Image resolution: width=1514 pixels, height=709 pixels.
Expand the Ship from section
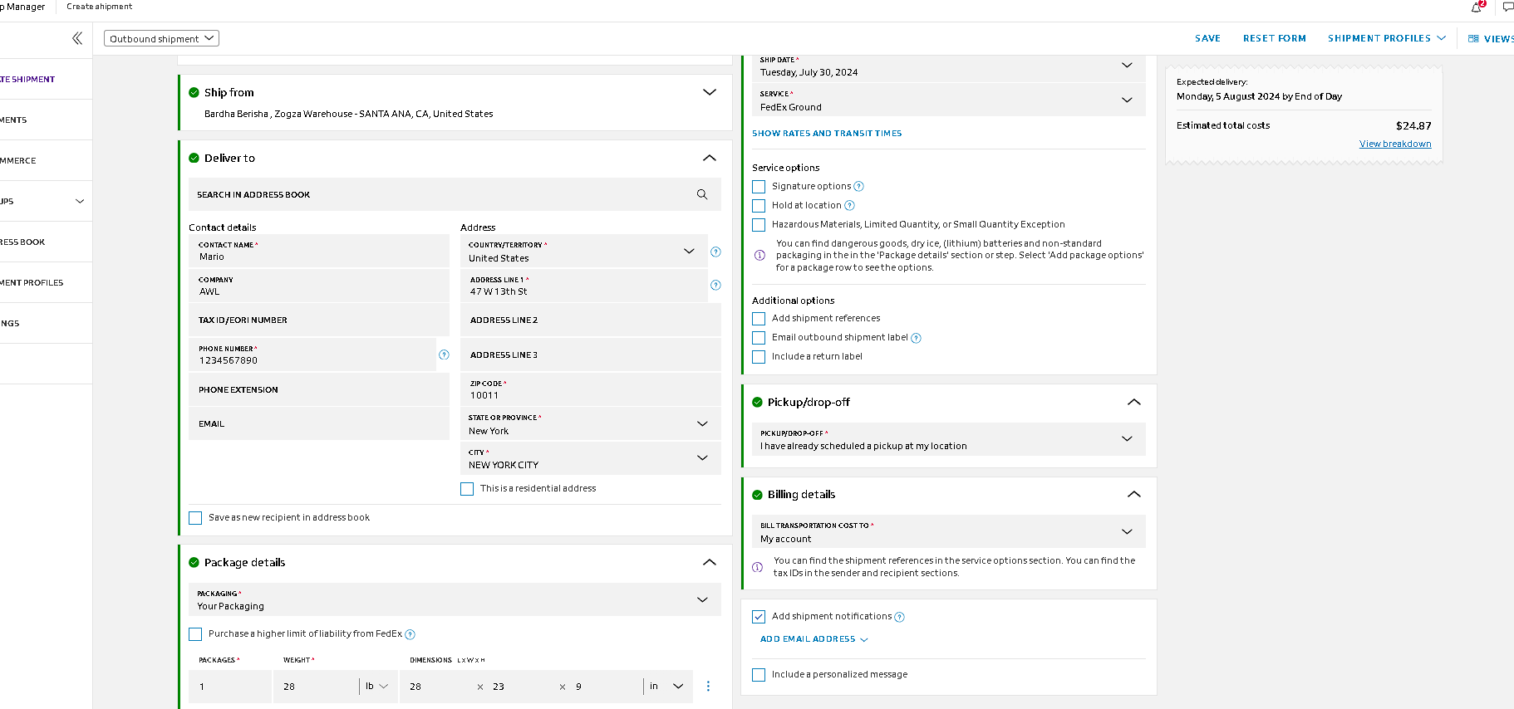[710, 92]
